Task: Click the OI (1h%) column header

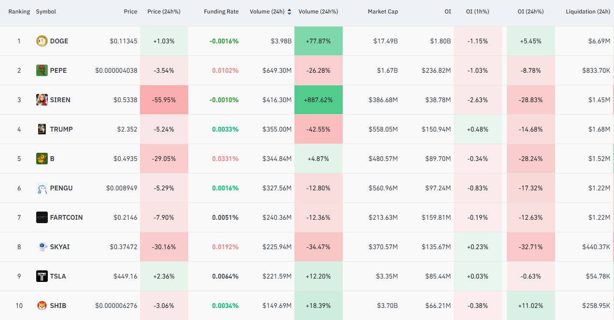Action: click(x=478, y=12)
